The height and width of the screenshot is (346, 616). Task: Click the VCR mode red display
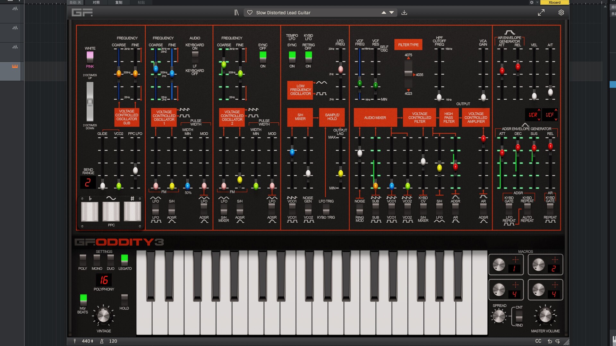tap(533, 115)
